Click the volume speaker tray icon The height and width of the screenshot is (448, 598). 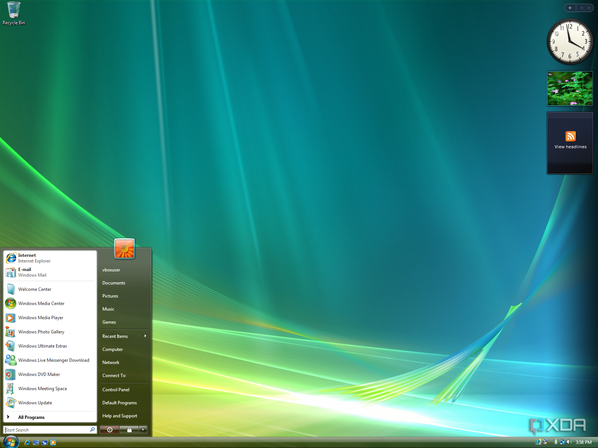point(569,442)
